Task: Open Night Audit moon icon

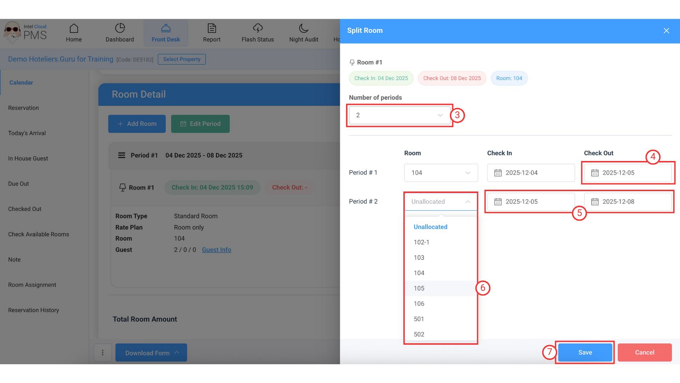Action: (304, 28)
